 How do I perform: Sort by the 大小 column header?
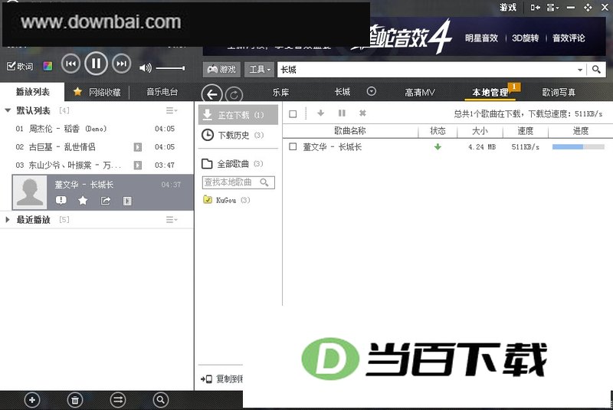(480, 131)
